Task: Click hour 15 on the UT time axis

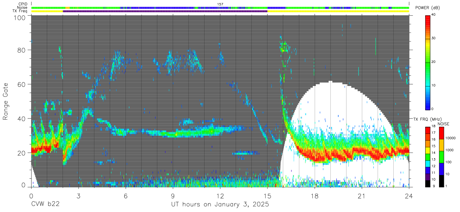Action: click(267, 196)
